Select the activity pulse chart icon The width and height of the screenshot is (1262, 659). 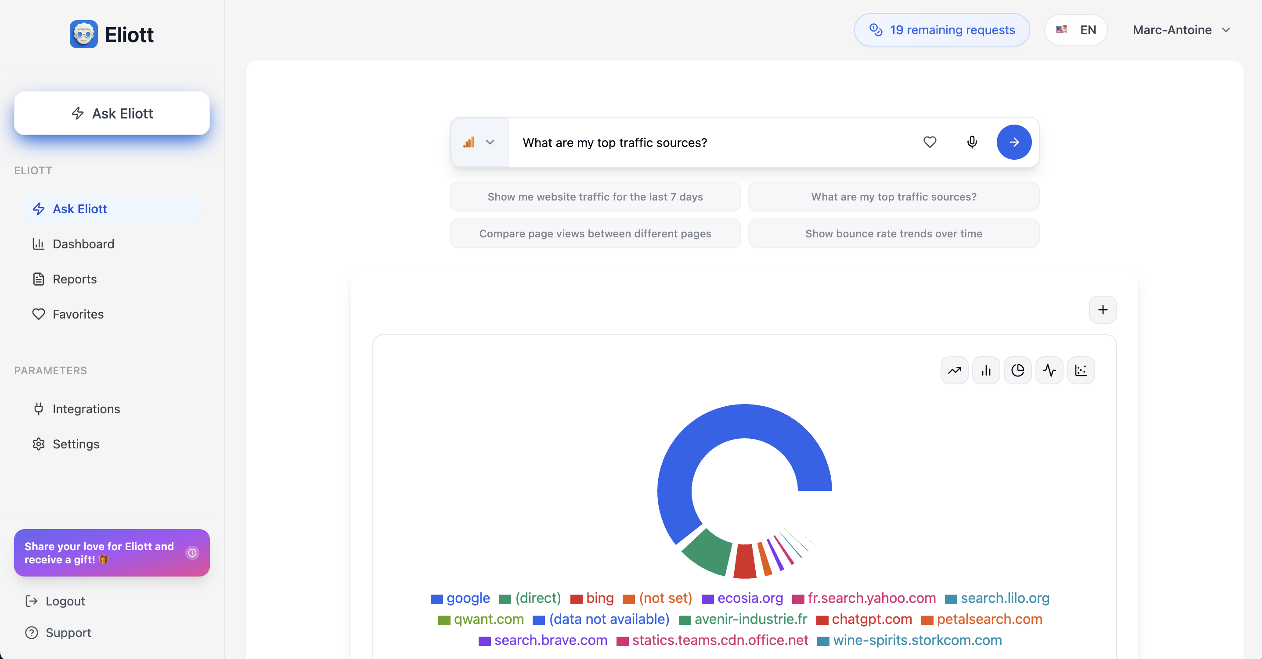pyautogui.click(x=1049, y=371)
